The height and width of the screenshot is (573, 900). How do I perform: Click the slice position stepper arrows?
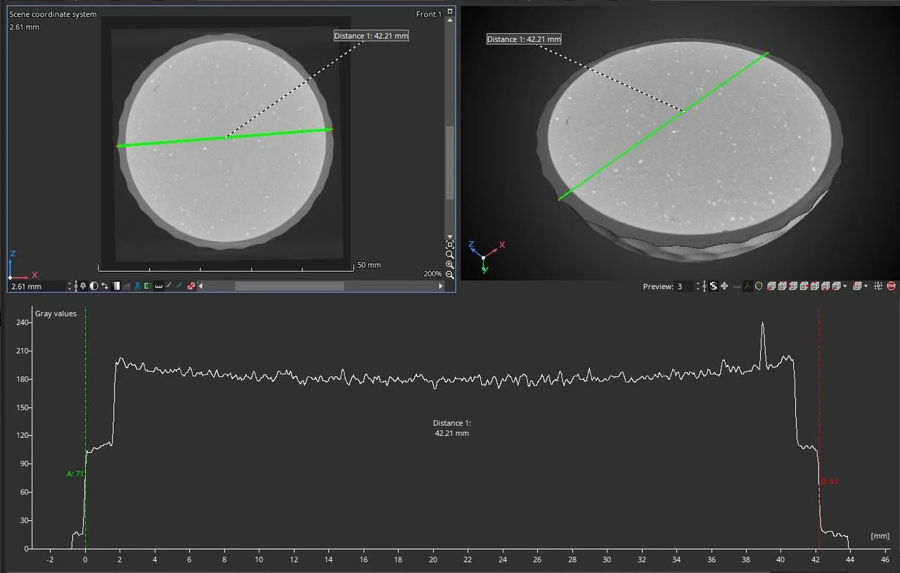pos(70,286)
